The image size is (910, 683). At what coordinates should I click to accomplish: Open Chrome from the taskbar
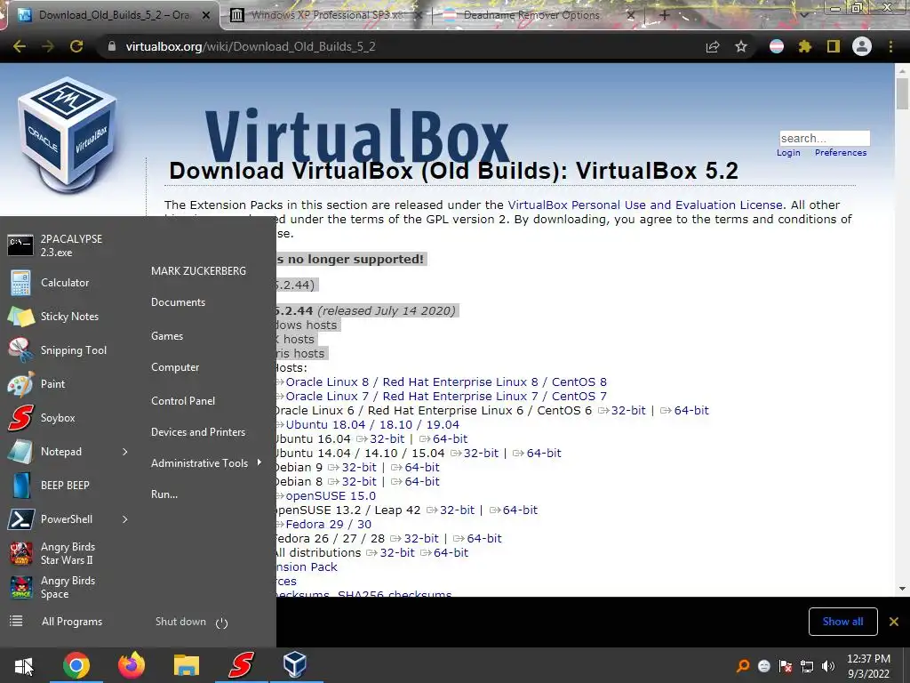click(x=76, y=665)
